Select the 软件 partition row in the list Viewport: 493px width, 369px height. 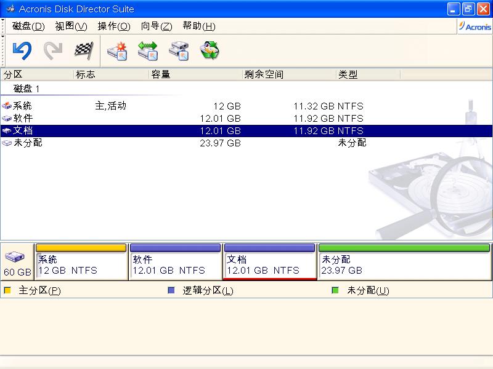246,118
